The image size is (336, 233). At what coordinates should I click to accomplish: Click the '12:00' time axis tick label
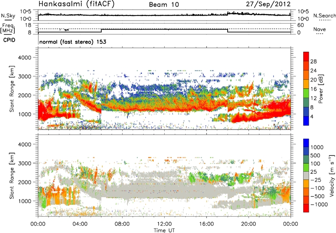coord(164,224)
